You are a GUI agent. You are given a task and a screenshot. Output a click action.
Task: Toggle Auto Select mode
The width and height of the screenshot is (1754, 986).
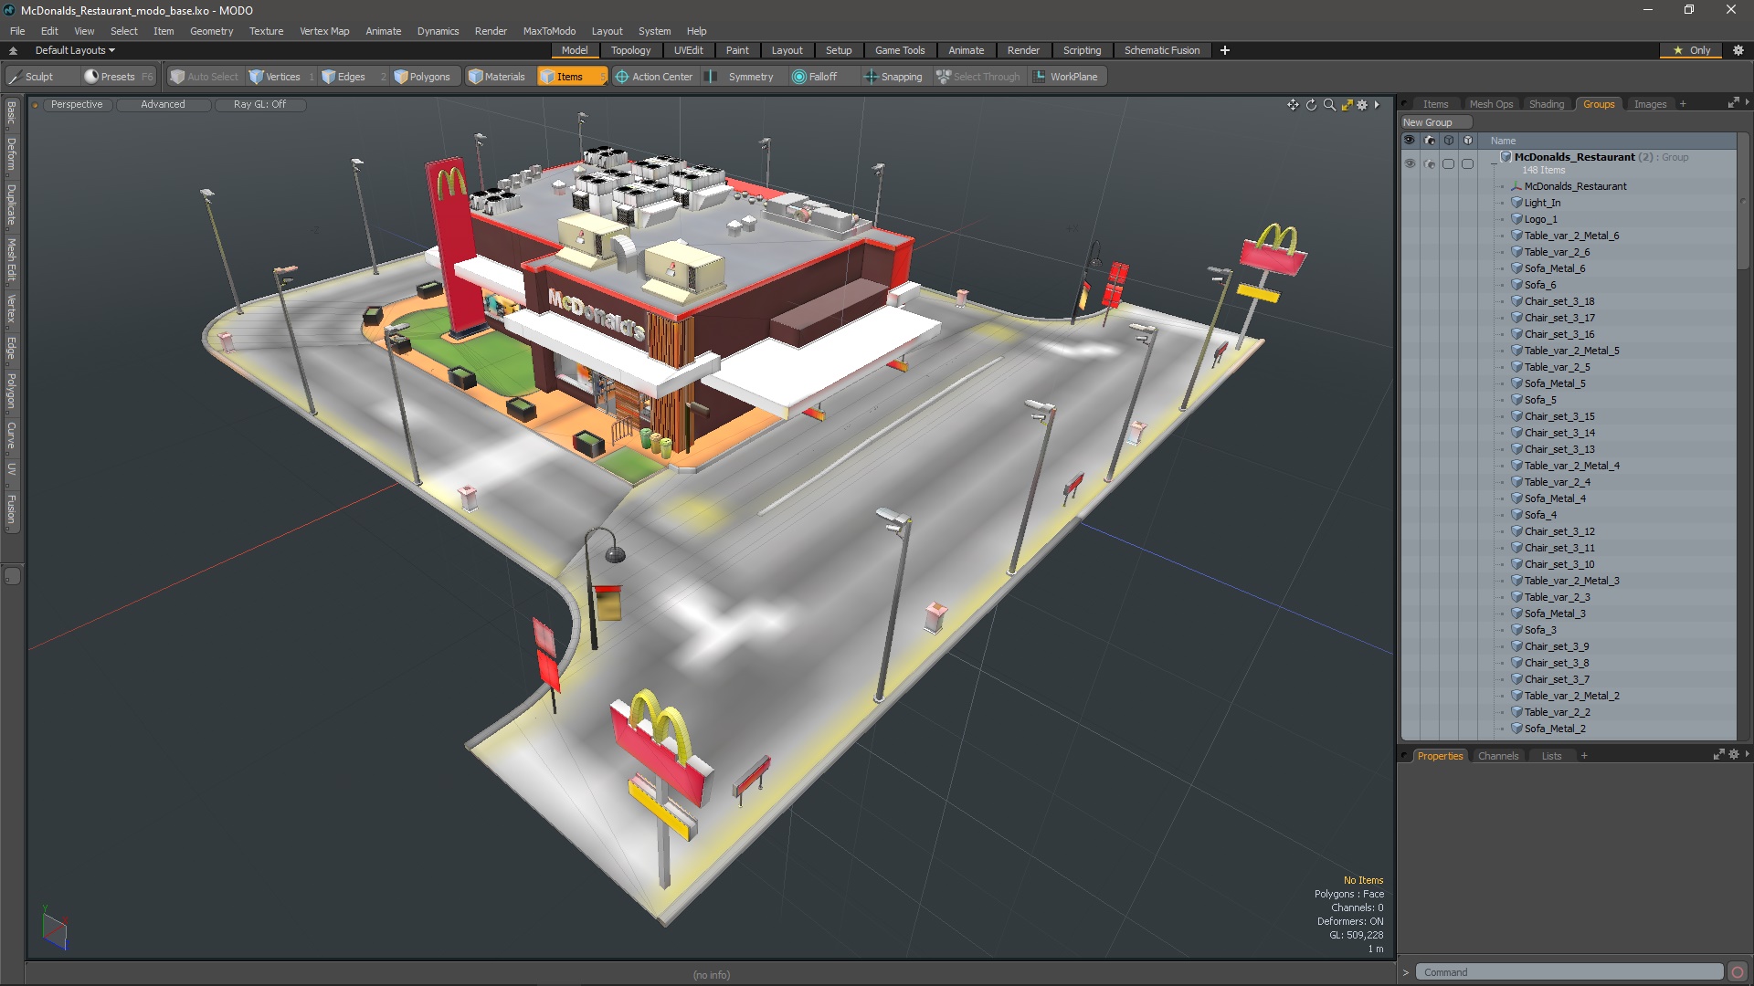click(x=205, y=77)
